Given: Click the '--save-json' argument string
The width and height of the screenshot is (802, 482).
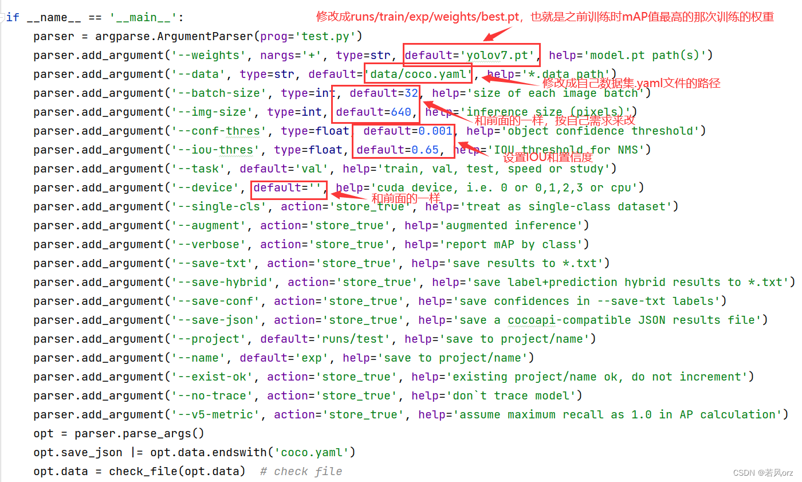Looking at the screenshot, I should tap(216, 320).
